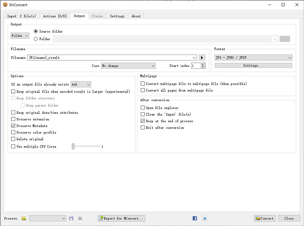Click the filename pattern arrow button

[x=202, y=57]
